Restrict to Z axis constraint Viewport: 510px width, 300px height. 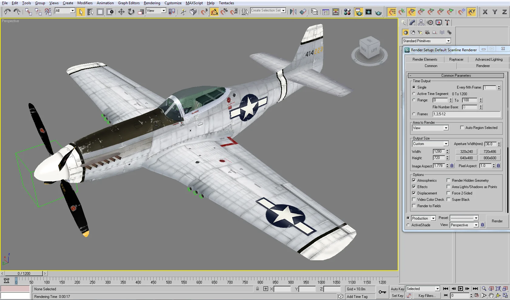(x=505, y=12)
